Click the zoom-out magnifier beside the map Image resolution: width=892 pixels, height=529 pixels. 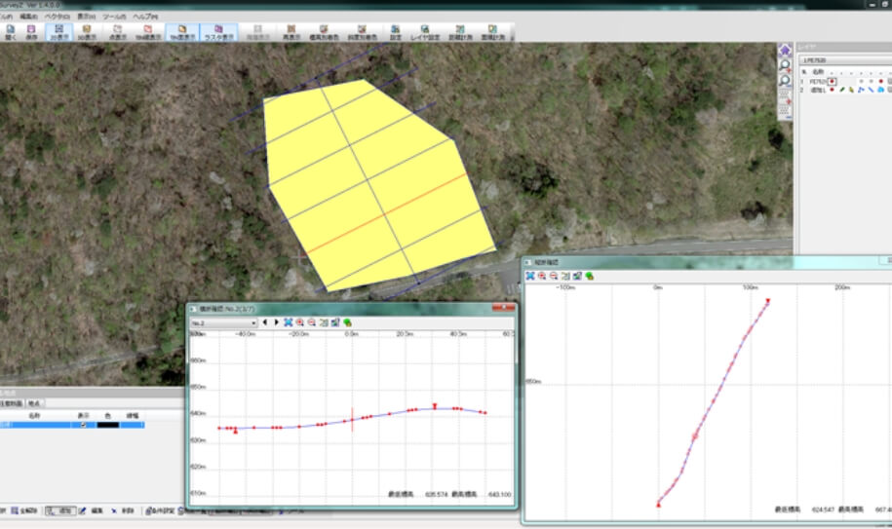coord(784,81)
